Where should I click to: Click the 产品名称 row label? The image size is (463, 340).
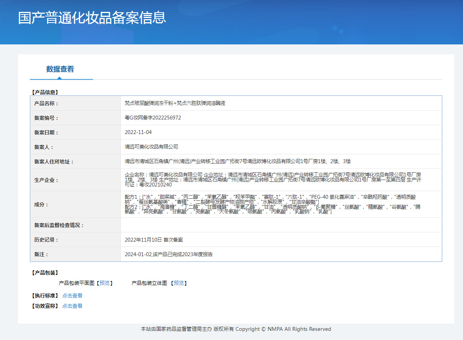point(46,103)
